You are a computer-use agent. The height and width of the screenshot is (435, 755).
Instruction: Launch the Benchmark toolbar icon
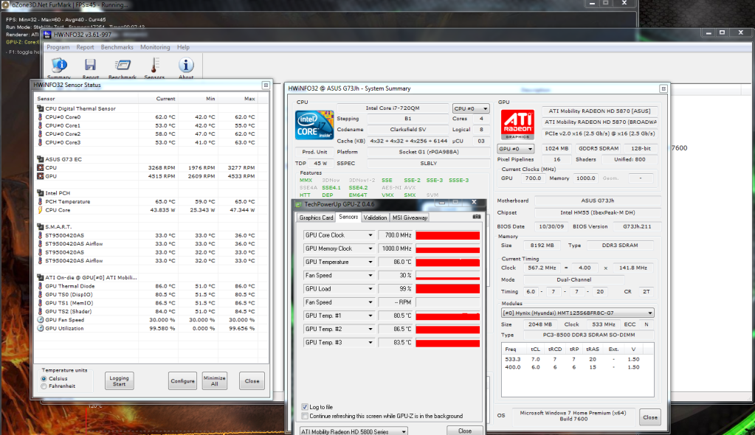(x=123, y=66)
